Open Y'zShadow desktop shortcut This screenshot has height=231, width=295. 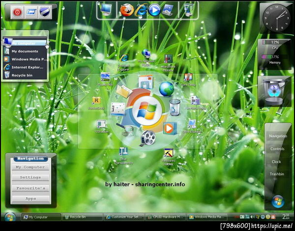tap(102, 127)
